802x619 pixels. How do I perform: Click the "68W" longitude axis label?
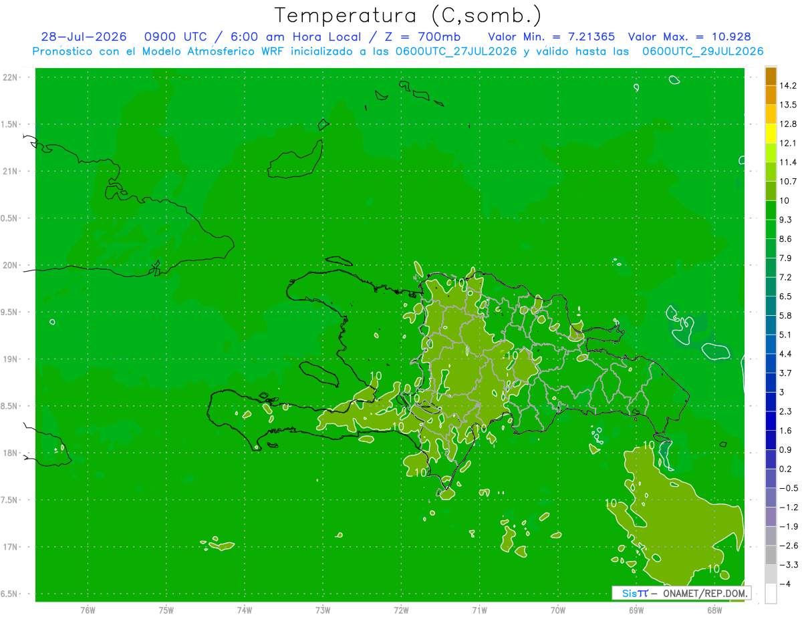point(714,610)
